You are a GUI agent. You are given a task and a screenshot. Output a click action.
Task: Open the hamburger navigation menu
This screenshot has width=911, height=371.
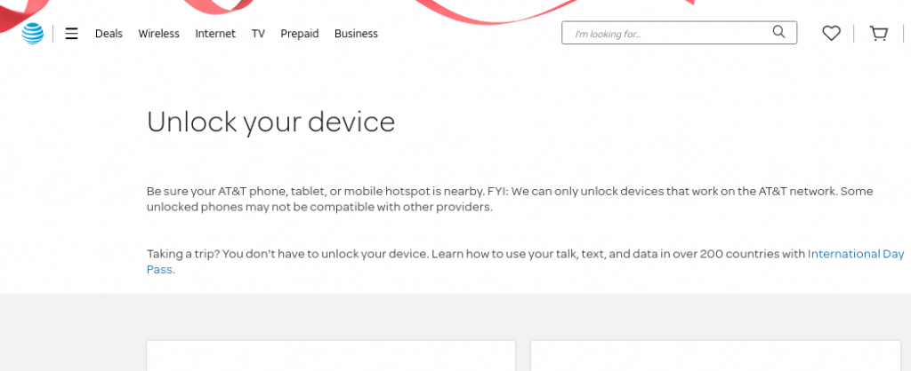72,34
